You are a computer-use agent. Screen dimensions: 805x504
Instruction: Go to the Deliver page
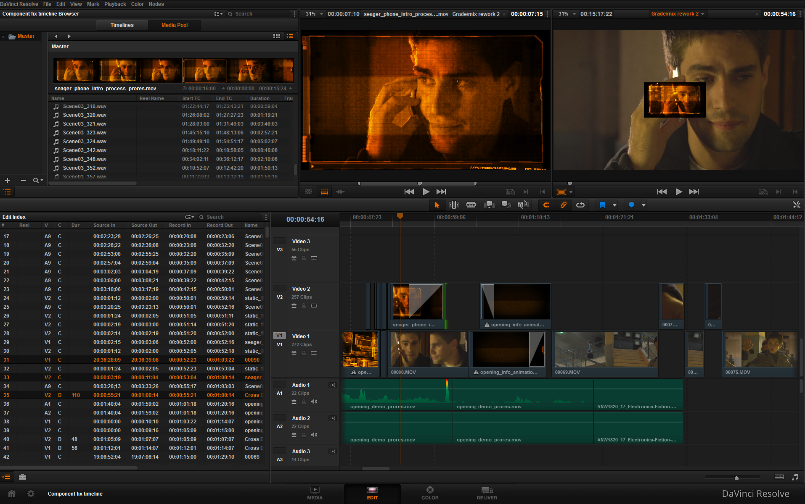point(487,493)
